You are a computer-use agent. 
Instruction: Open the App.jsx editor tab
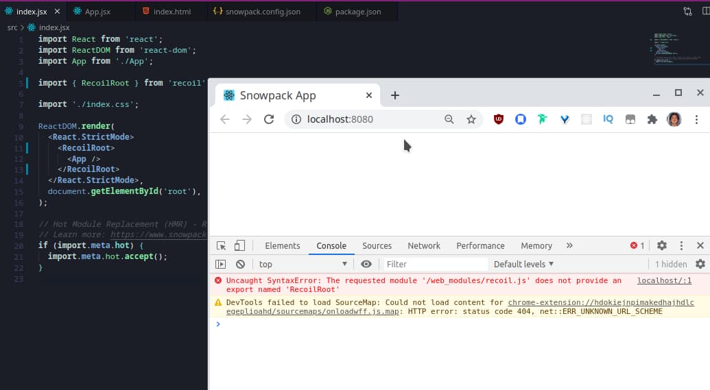coord(97,12)
